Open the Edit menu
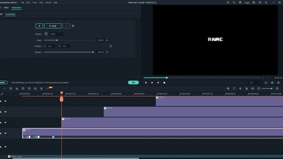Screen dimensions: 283x159 (x=28, y=3)
